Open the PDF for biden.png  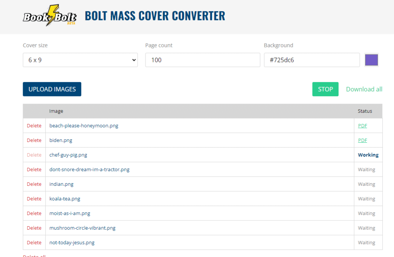tap(362, 140)
